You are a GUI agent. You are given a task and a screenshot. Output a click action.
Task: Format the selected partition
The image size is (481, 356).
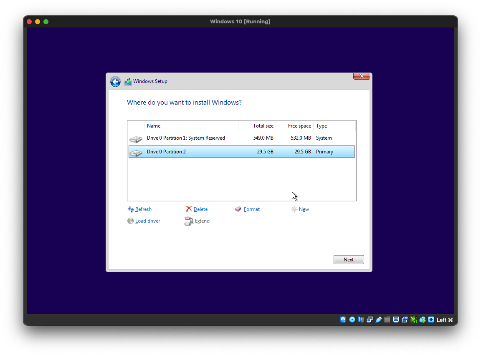[x=251, y=209]
